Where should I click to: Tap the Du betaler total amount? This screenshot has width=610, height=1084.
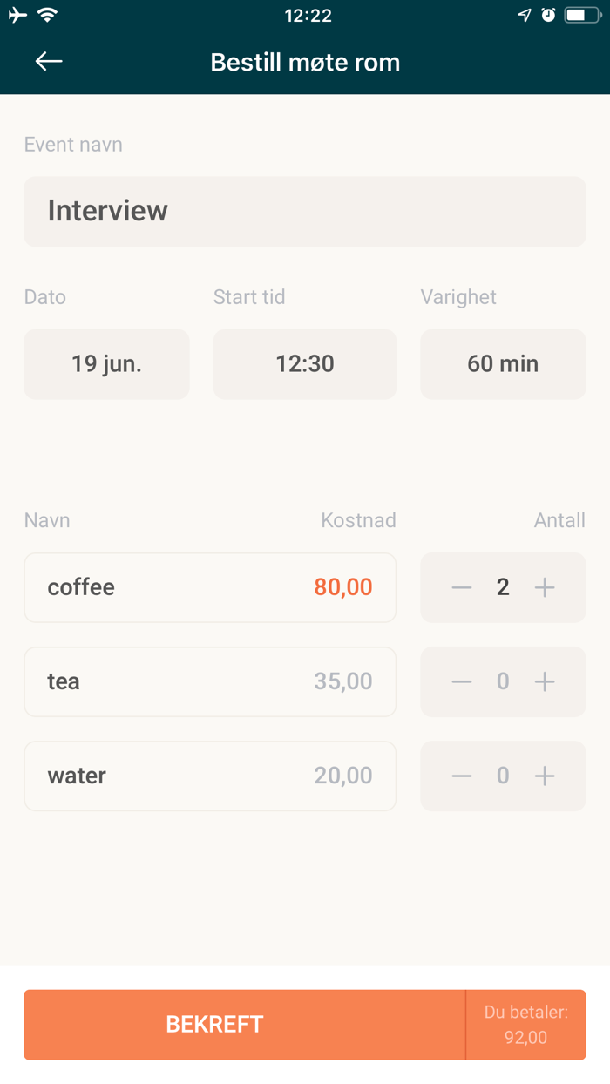tap(526, 1025)
